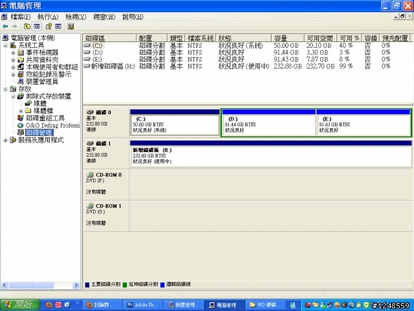414x311 pixels.
Task: Sort by 容量 column header
Action: click(x=288, y=38)
